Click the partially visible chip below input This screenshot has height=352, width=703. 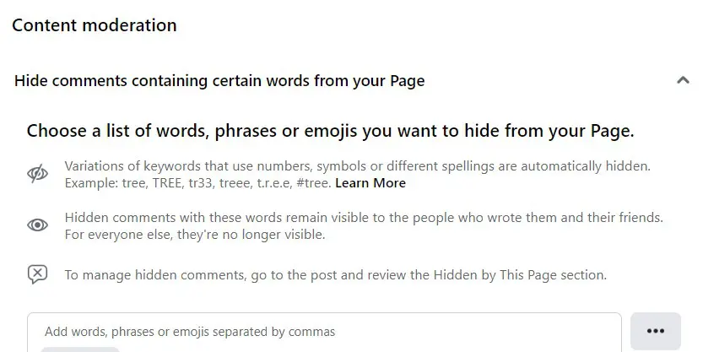point(80,349)
